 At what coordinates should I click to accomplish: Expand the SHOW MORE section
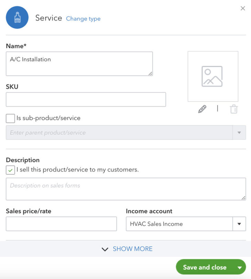[x=132, y=249]
